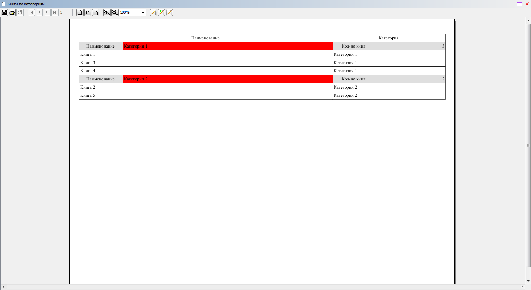Click the delete report icon with red minus
This screenshot has height=290, width=531.
(x=169, y=13)
